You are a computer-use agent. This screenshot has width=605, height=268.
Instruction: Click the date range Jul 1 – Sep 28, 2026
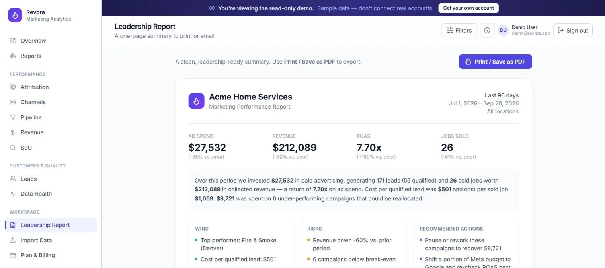[x=484, y=103]
